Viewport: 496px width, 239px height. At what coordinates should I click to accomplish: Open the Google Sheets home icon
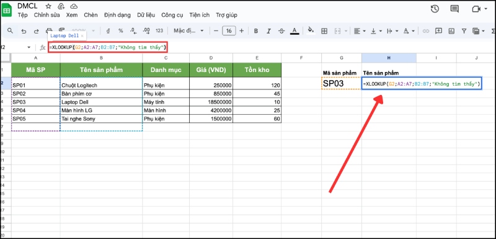point(7,11)
